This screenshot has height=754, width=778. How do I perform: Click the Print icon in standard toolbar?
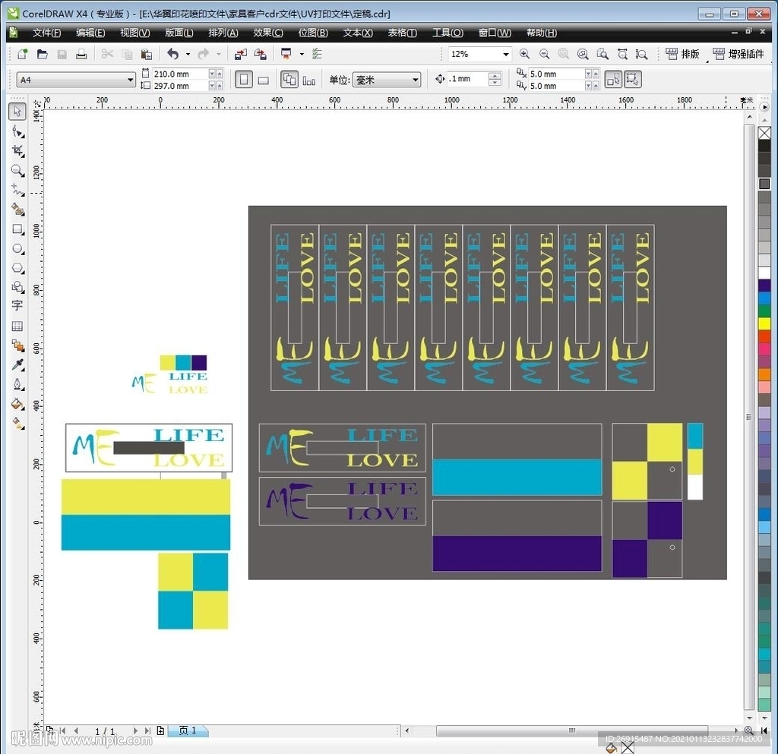81,54
